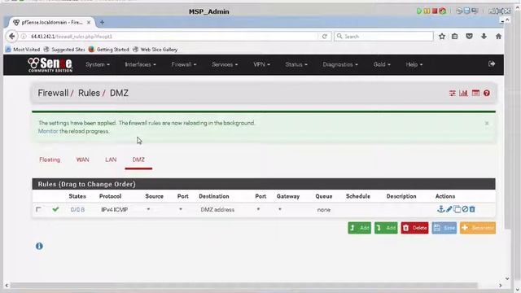Viewport: 521px width, 293px height.
Task: Click the red stop icon in the MSP_Admin toolbar
Action: [435, 11]
